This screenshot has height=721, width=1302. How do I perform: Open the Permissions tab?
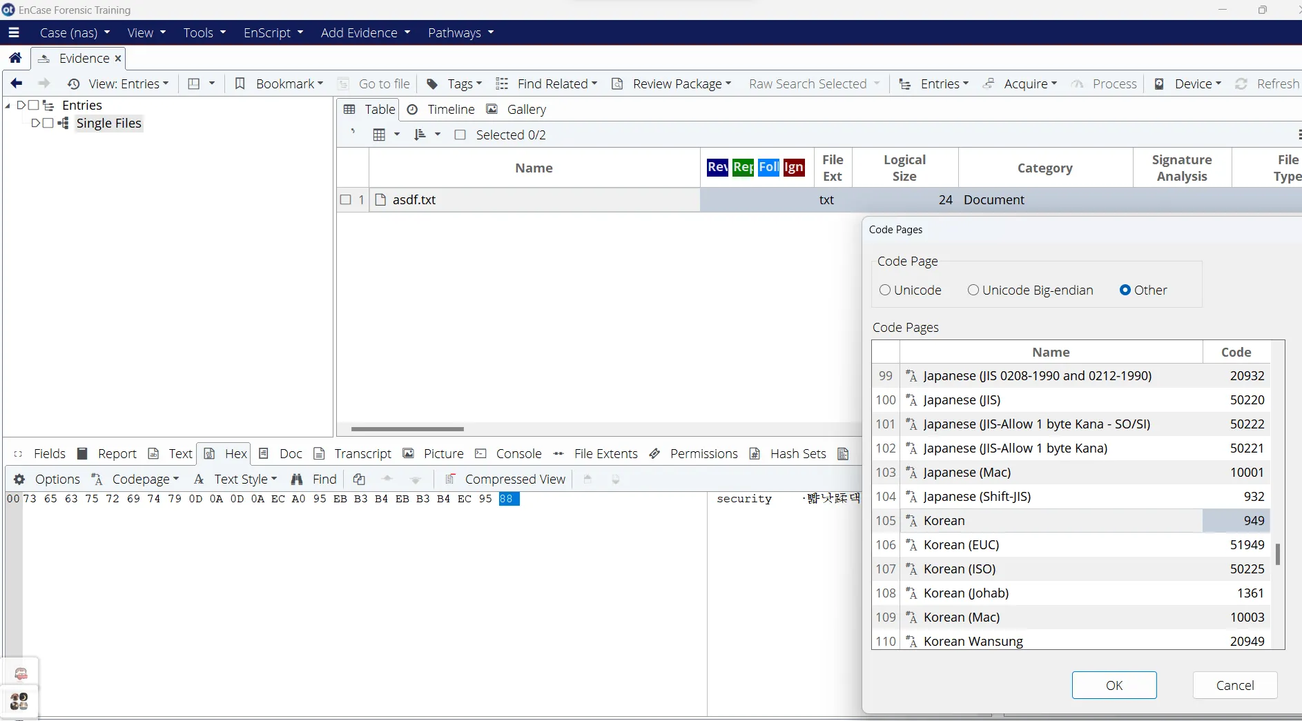pos(693,453)
